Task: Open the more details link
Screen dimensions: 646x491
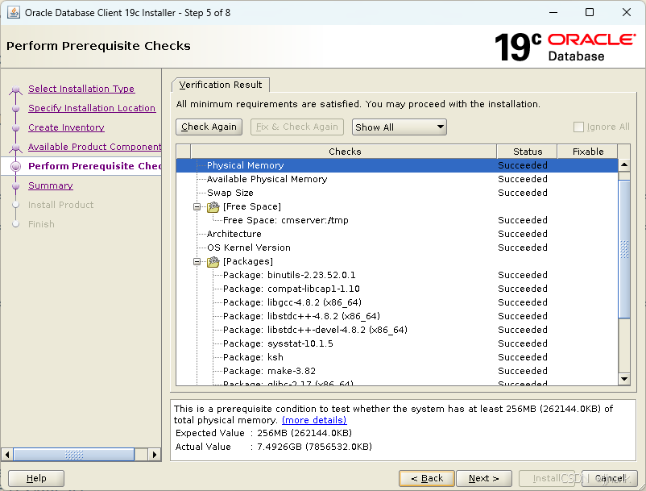Action: (x=314, y=420)
